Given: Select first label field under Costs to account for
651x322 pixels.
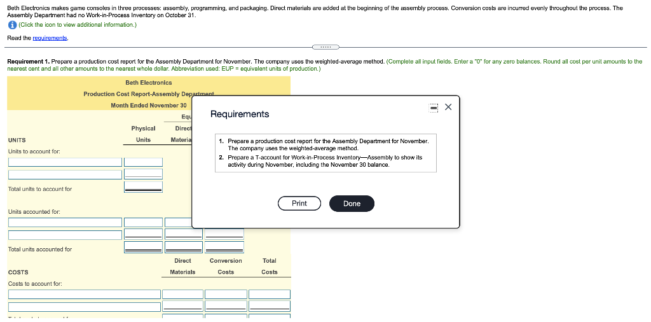Looking at the screenshot, I should [85, 295].
